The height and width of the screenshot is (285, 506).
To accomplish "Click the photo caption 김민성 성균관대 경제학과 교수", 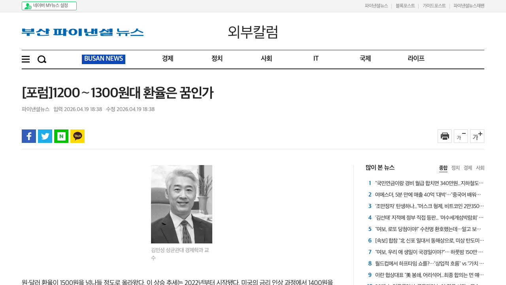I will (180, 254).
